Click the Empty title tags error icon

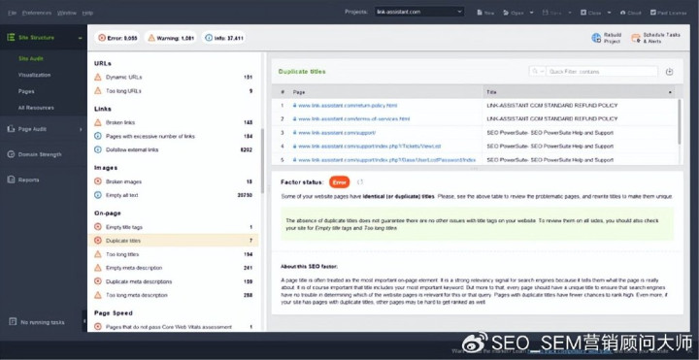[98, 227]
